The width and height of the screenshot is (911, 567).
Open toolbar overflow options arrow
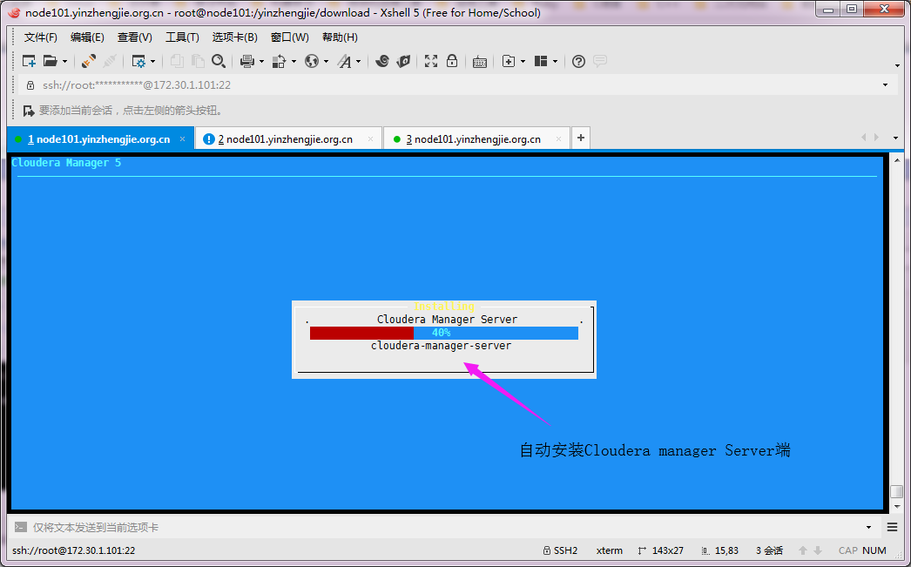coord(898,65)
